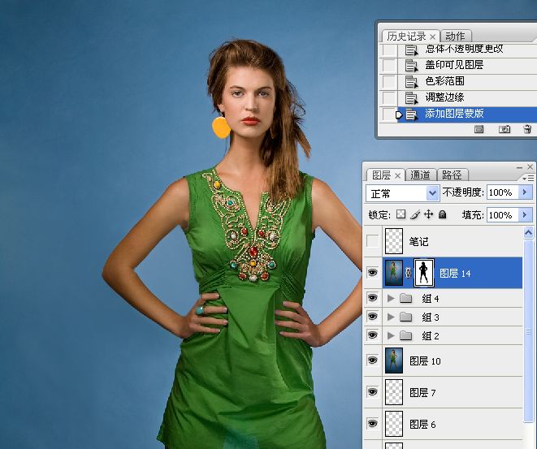Image resolution: width=537 pixels, height=449 pixels.
Task: Click the 组 4 folder icon
Action: tap(406, 298)
